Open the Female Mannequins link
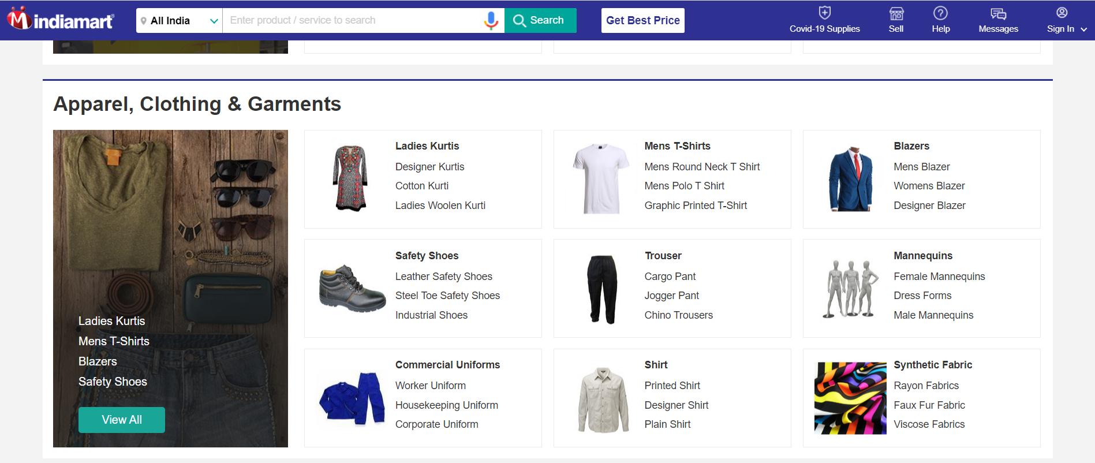 tap(939, 277)
